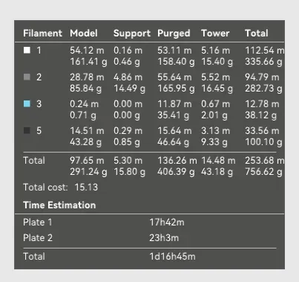Select total tower length 14.48 m
The image size is (299, 282).
[x=218, y=161]
